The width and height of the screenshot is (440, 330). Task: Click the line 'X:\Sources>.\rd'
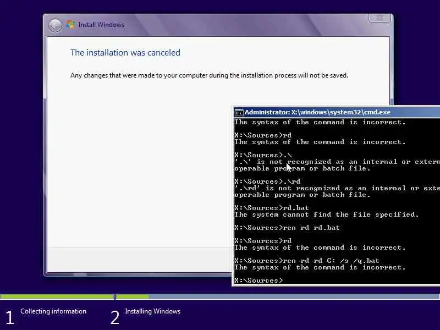point(267,182)
